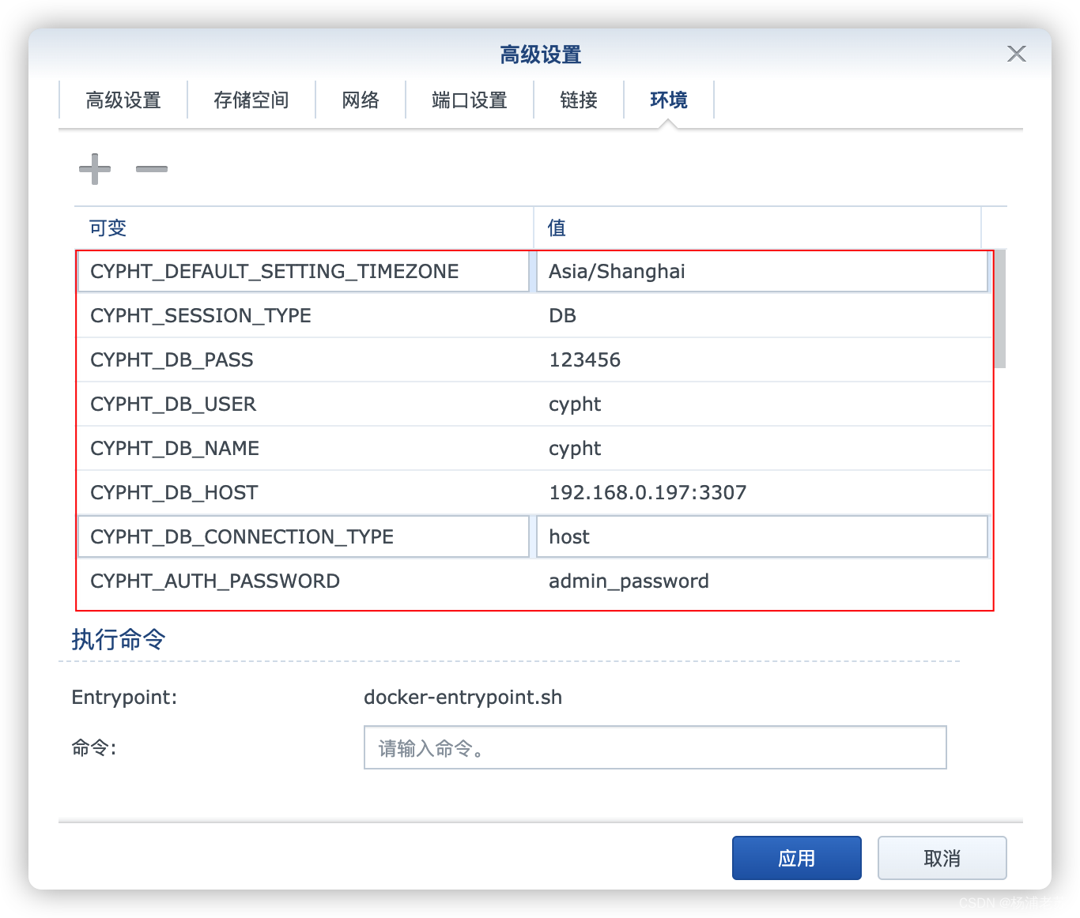This screenshot has height=918, width=1080.
Task: Select the CYPHT_AUTH_PASSWORD variable cell
Action: click(304, 581)
